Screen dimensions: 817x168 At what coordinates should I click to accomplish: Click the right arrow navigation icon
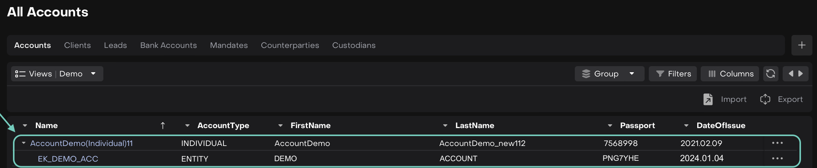tap(801, 73)
